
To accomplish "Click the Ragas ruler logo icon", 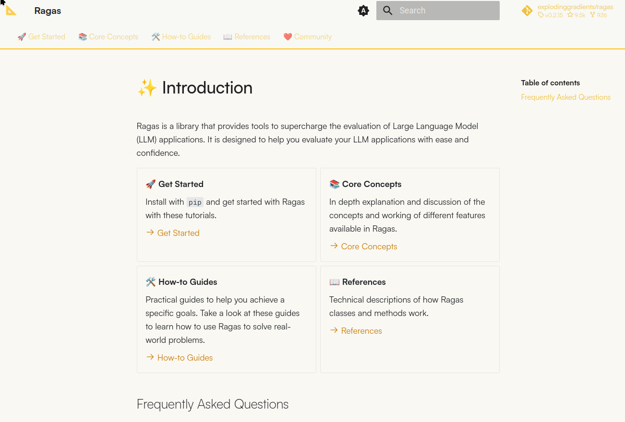I will (11, 11).
